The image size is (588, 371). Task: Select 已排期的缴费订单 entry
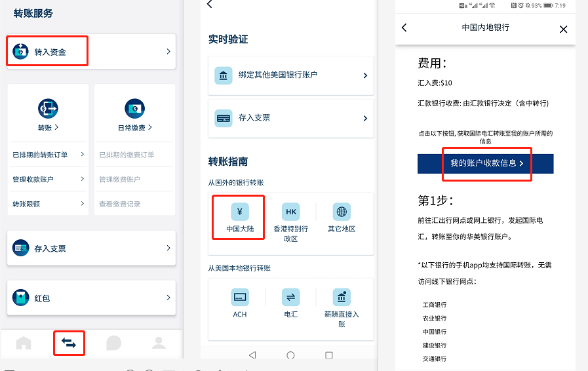click(x=127, y=155)
